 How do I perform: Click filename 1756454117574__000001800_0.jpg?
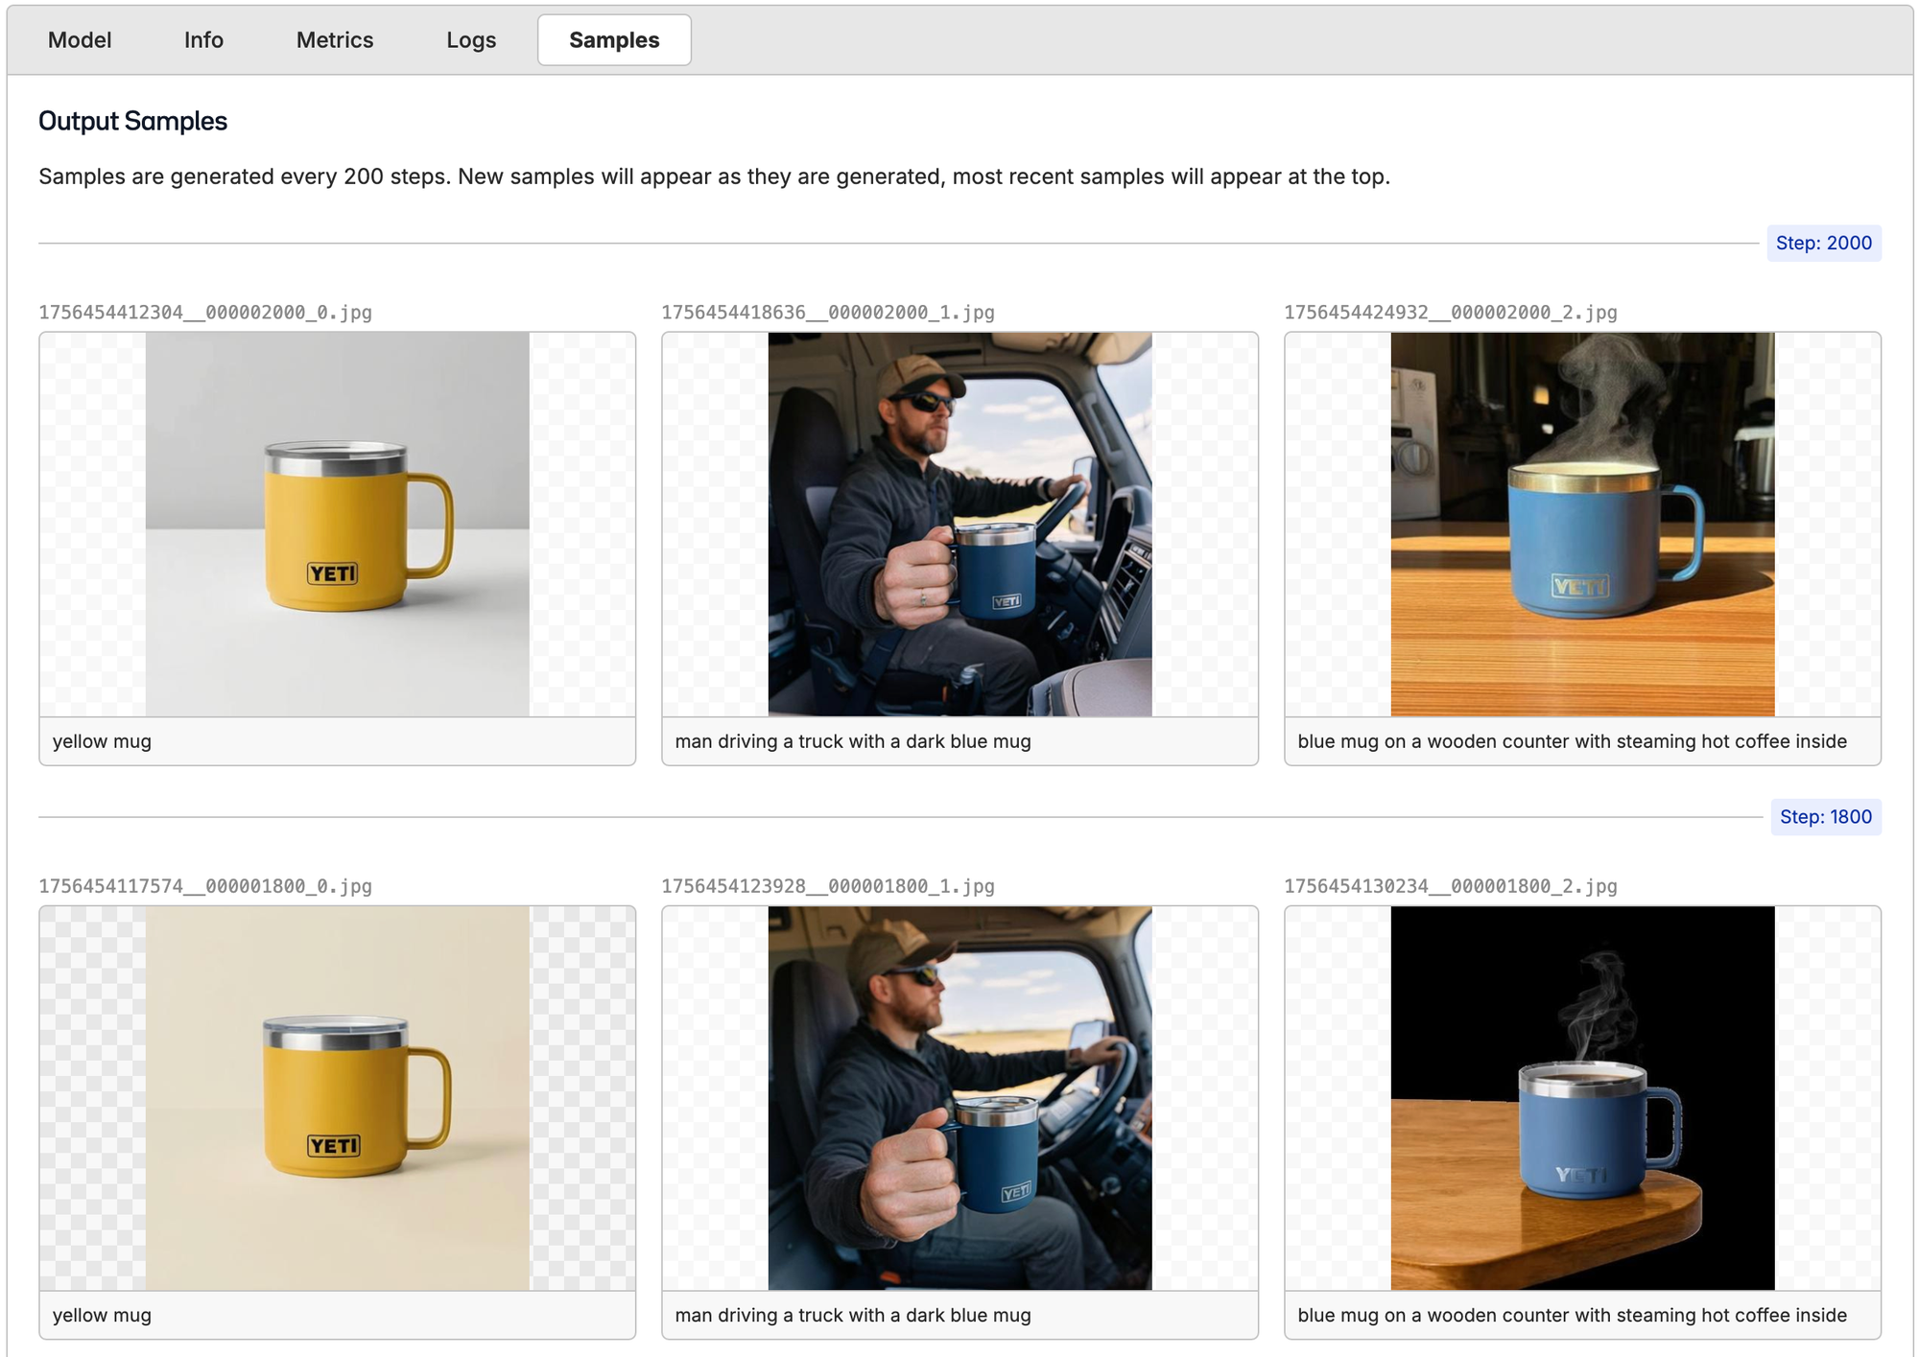(205, 886)
